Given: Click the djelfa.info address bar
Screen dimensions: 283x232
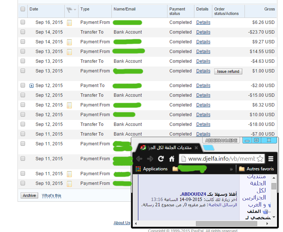Looking at the screenshot, I should click(x=222, y=159).
